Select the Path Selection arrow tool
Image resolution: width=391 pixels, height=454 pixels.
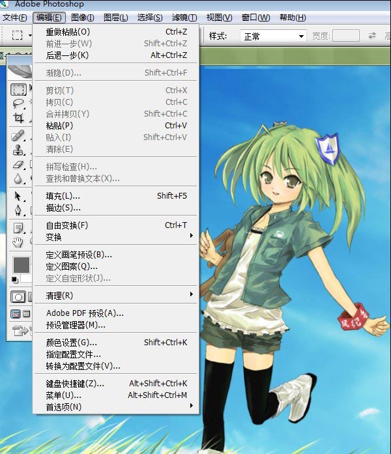[x=19, y=195]
